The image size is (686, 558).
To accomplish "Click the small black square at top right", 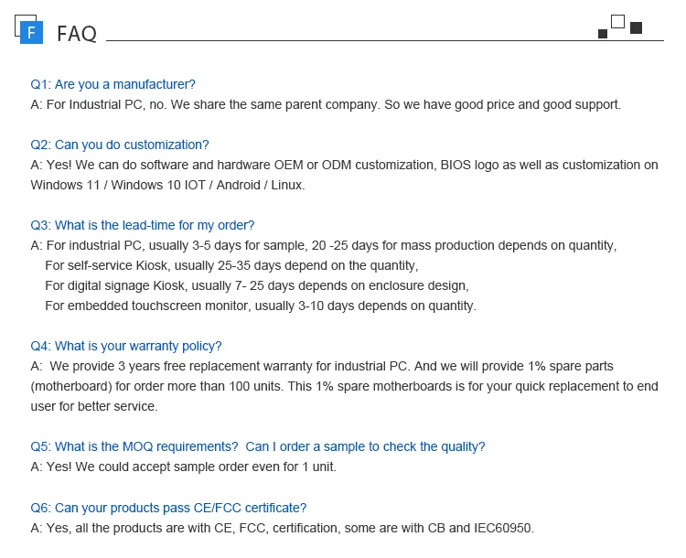I will pos(603,34).
